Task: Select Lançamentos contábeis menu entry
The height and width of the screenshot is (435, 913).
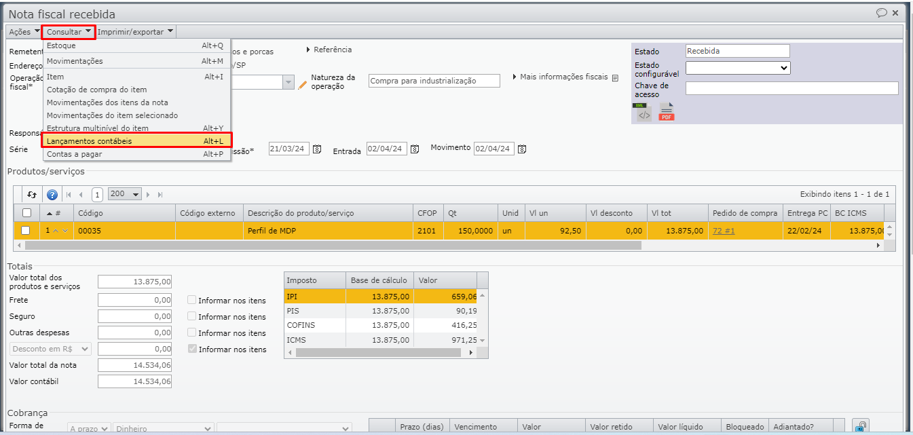Action: click(x=136, y=140)
